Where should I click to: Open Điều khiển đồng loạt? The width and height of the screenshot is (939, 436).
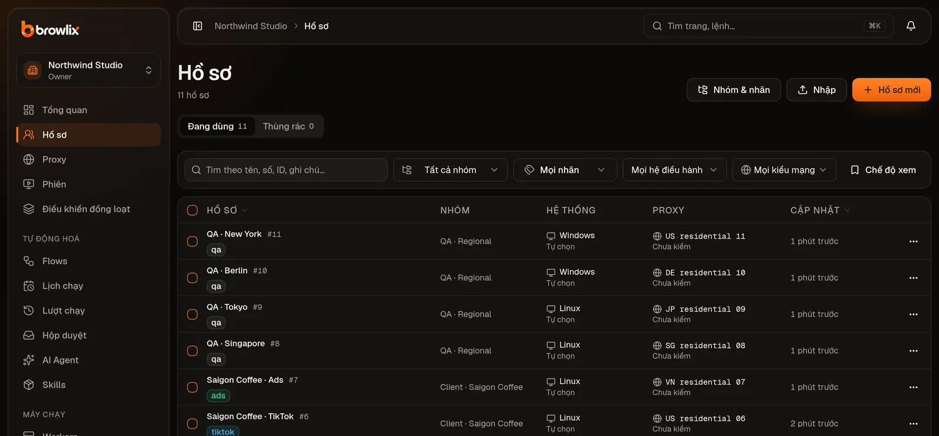point(89,209)
